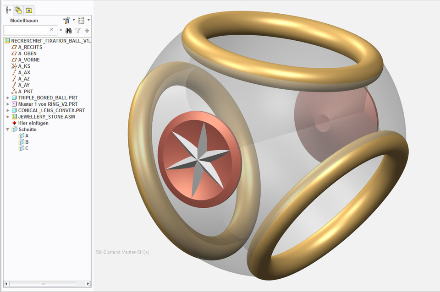This screenshot has width=440, height=292.
Task: Open the search field dropdown arrow
Action: [x=60, y=31]
